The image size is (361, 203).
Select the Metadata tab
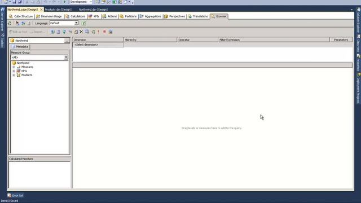point(20,47)
